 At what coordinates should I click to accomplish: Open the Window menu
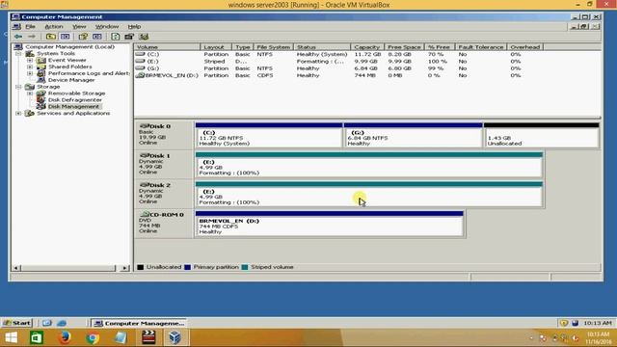[107, 27]
